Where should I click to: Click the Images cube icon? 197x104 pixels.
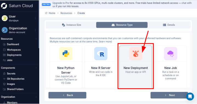pyautogui.click(x=4, y=84)
